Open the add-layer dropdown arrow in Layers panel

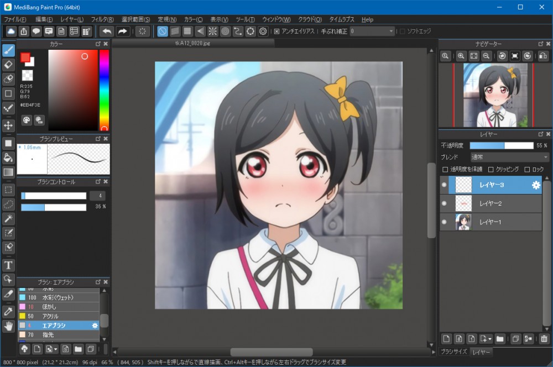pyautogui.click(x=490, y=339)
